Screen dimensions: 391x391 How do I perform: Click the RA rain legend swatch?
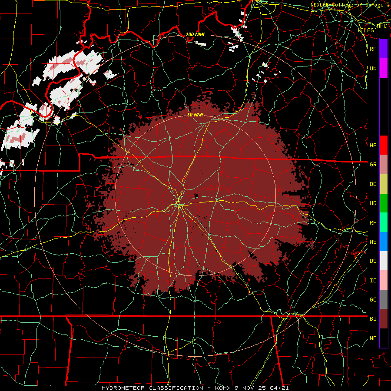384,222
